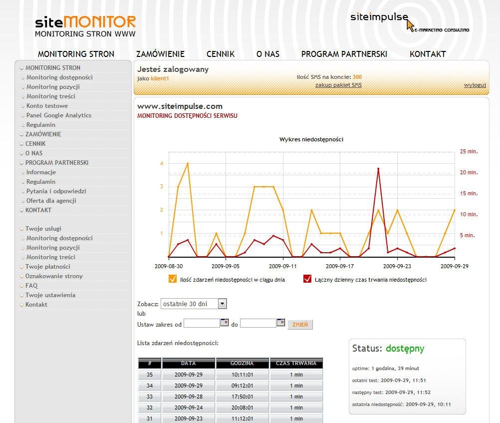Viewport: 500px width, 423px height.
Task: Select time cell '10:11:01' in row 35
Action: (242, 375)
